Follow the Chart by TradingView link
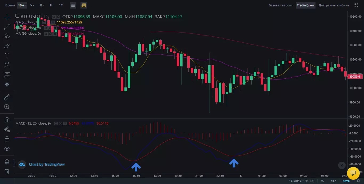 47,164
